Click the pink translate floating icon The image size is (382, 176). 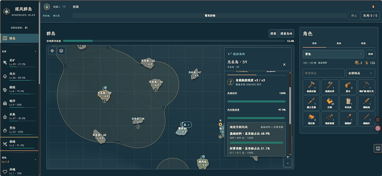point(378,128)
